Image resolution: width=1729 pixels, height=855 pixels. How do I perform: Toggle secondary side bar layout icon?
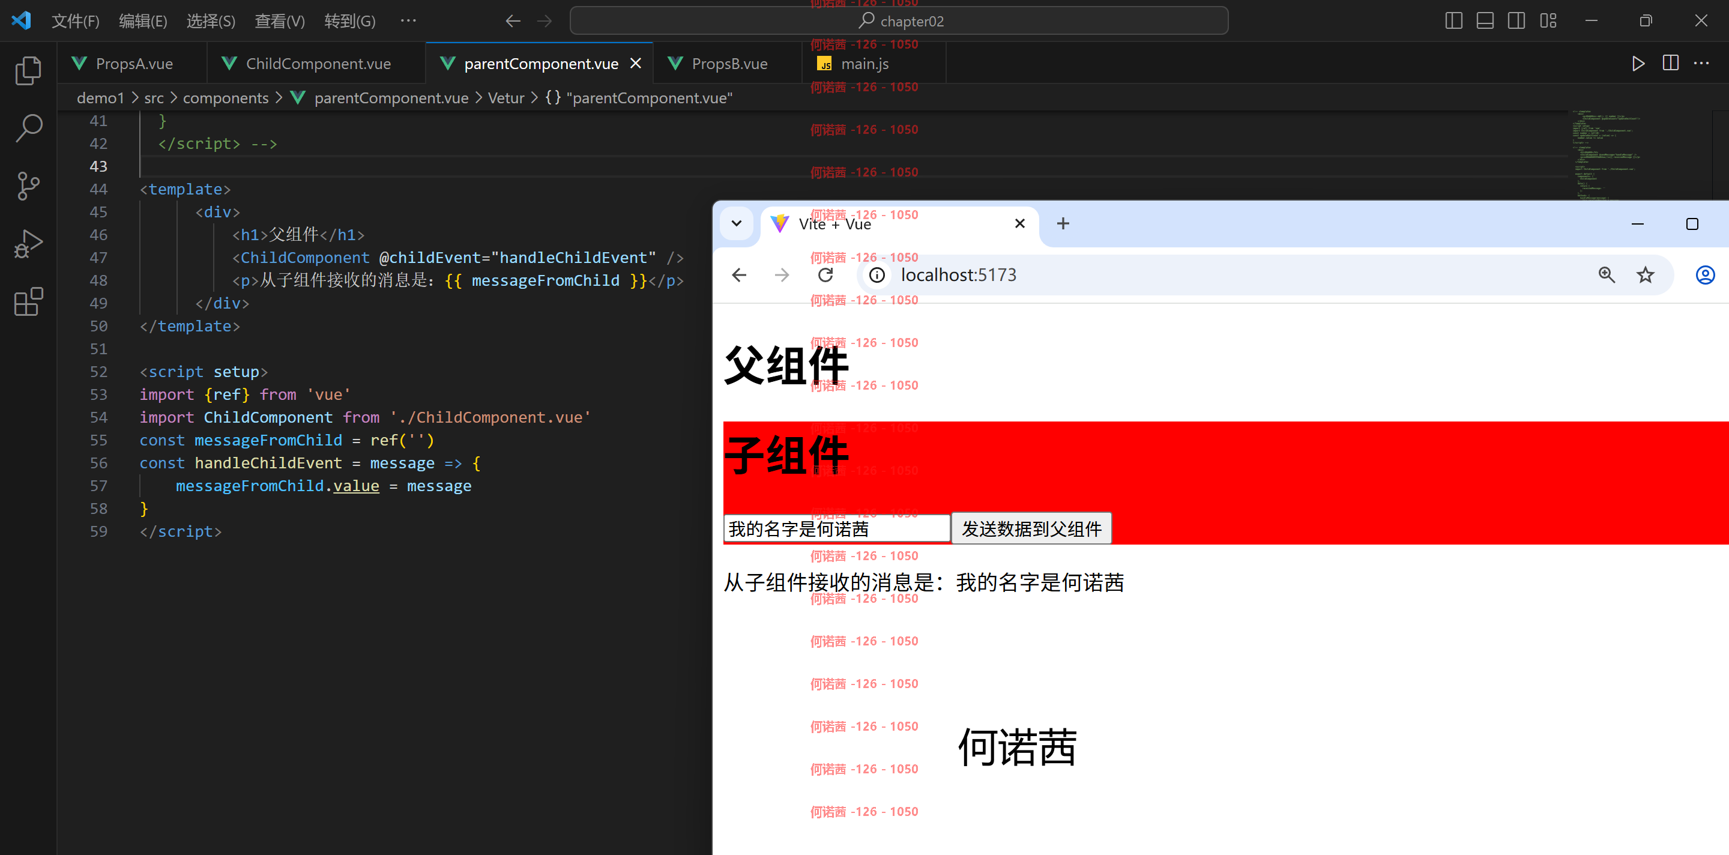pos(1515,21)
